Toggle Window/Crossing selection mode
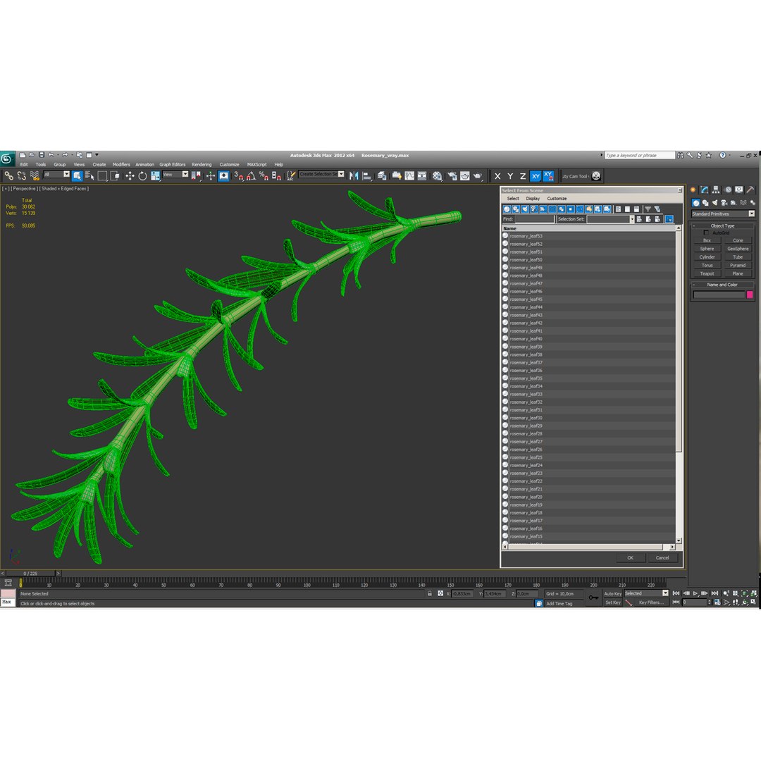The height and width of the screenshot is (761, 761). coord(115,175)
